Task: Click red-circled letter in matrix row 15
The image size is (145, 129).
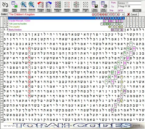Action: click(x=29, y=96)
